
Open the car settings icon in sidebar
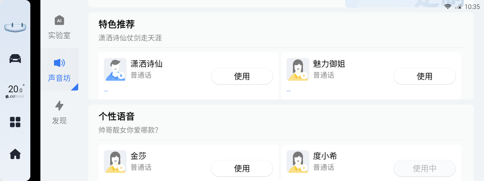15,58
